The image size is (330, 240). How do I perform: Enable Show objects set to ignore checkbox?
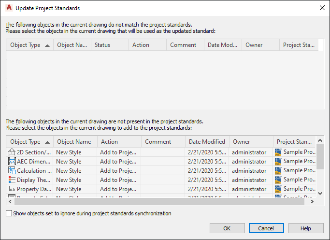[9, 213]
